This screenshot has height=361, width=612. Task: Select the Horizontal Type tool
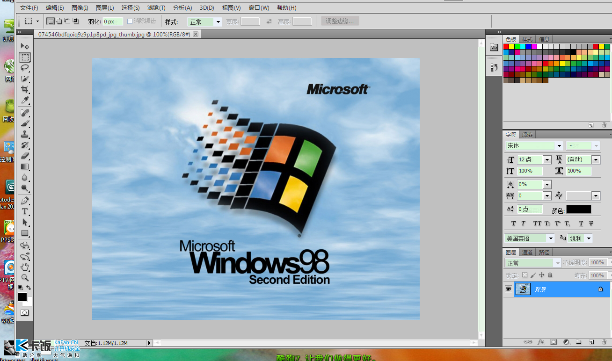25,211
